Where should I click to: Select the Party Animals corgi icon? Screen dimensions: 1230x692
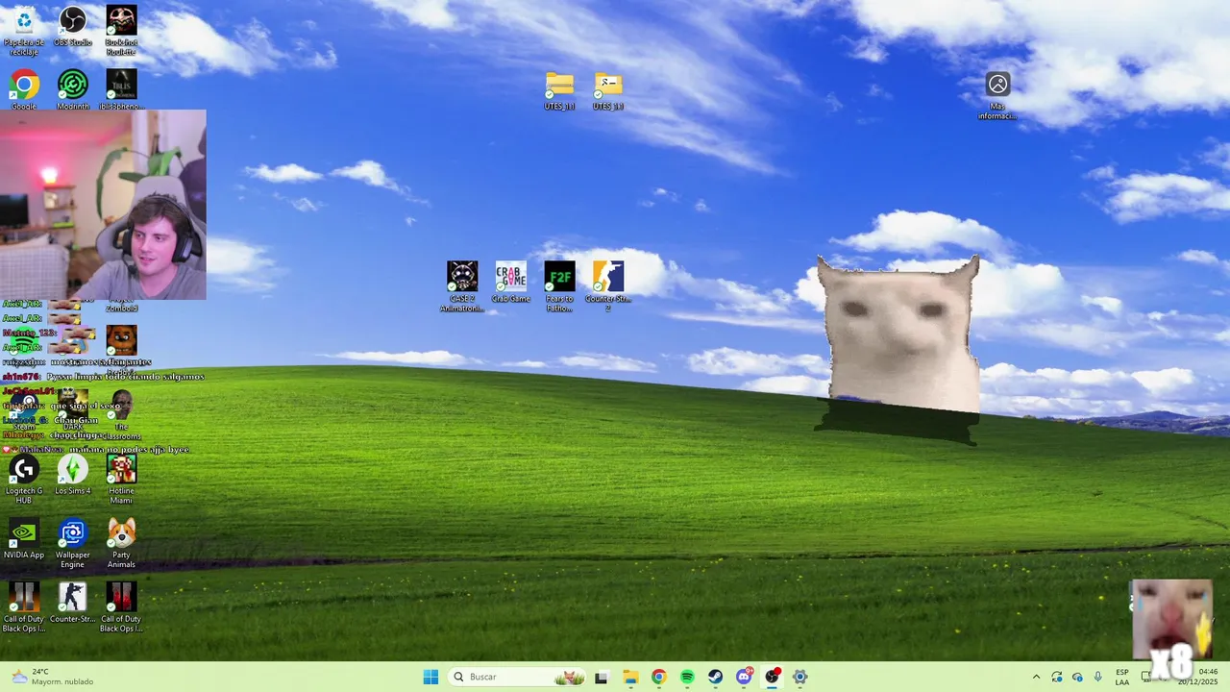(x=121, y=543)
